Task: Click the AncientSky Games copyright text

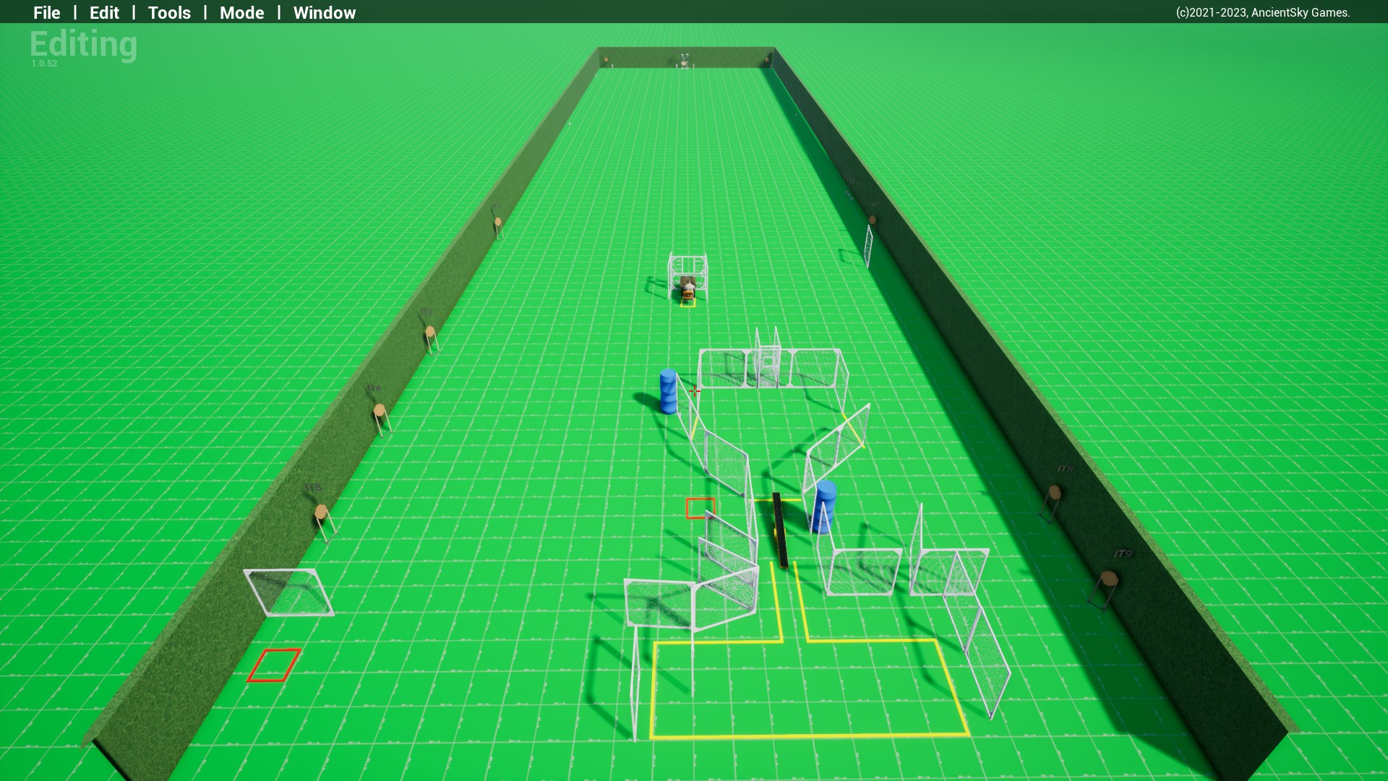Action: [1262, 12]
